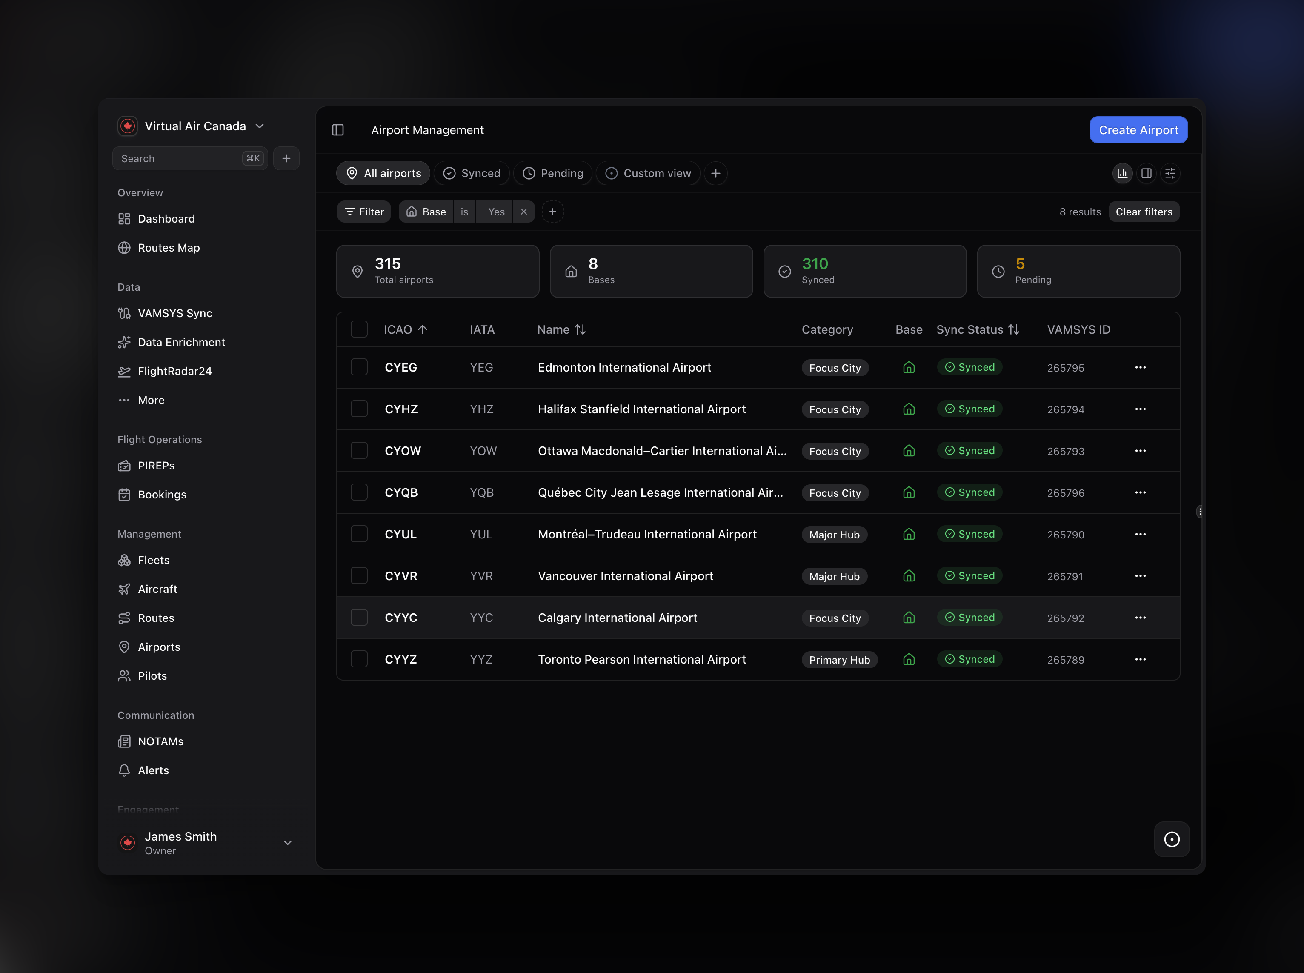
Task: Open row actions for CYVR
Action: pyautogui.click(x=1140, y=576)
